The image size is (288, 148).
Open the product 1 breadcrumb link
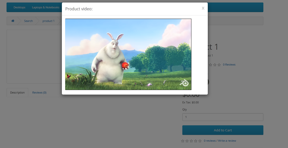[x=49, y=21]
